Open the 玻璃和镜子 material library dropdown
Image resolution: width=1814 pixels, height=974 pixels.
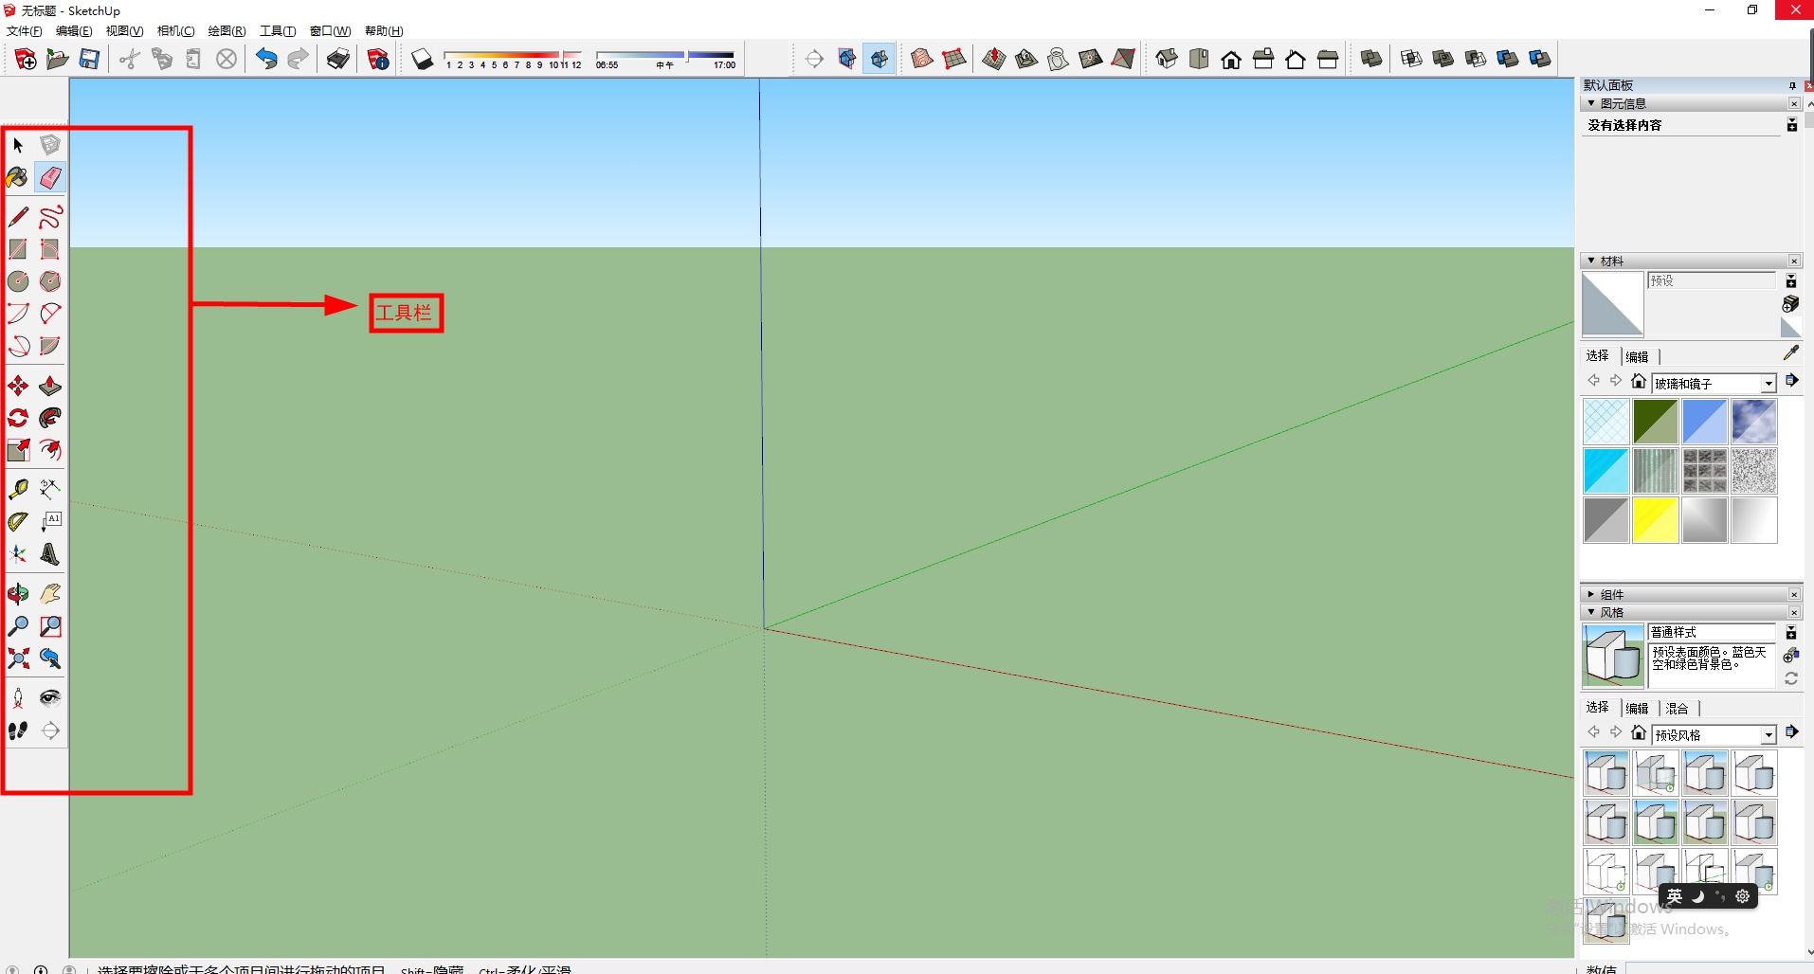pos(1769,384)
